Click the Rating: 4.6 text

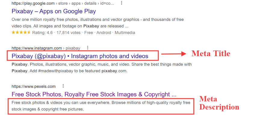[x=42, y=33]
